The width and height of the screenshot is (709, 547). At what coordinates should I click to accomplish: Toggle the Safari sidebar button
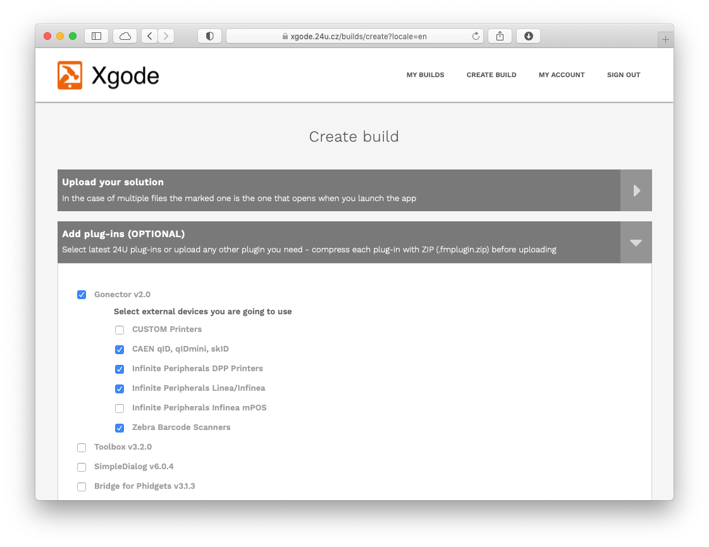[x=96, y=36]
